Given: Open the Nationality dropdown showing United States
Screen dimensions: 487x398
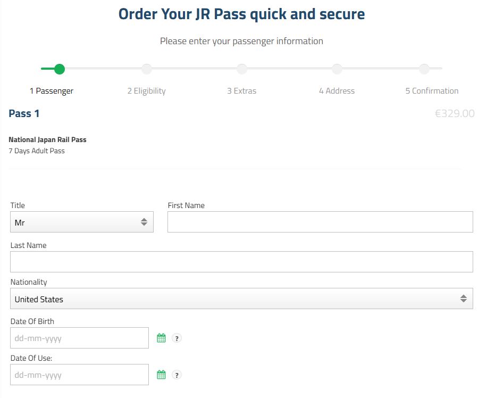Looking at the screenshot, I should (x=241, y=298).
